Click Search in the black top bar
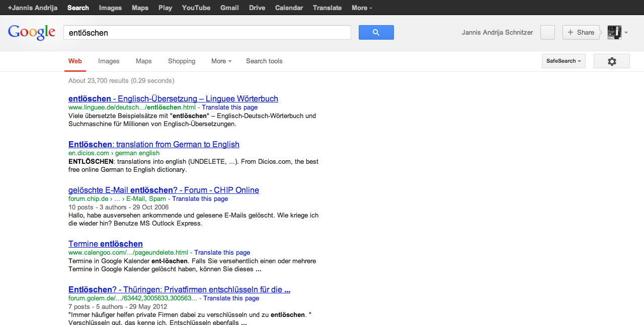 [78, 8]
